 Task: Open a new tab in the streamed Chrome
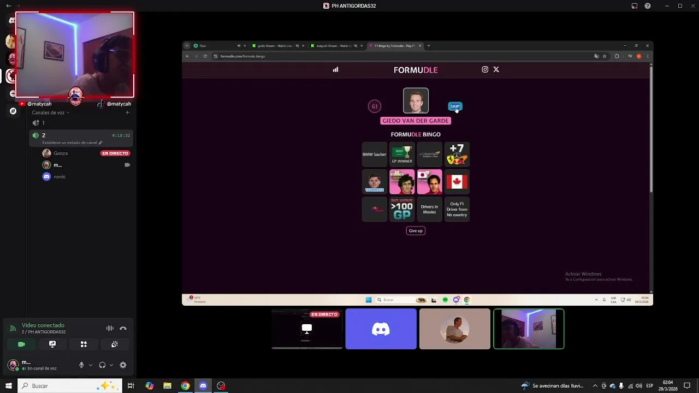[429, 46]
